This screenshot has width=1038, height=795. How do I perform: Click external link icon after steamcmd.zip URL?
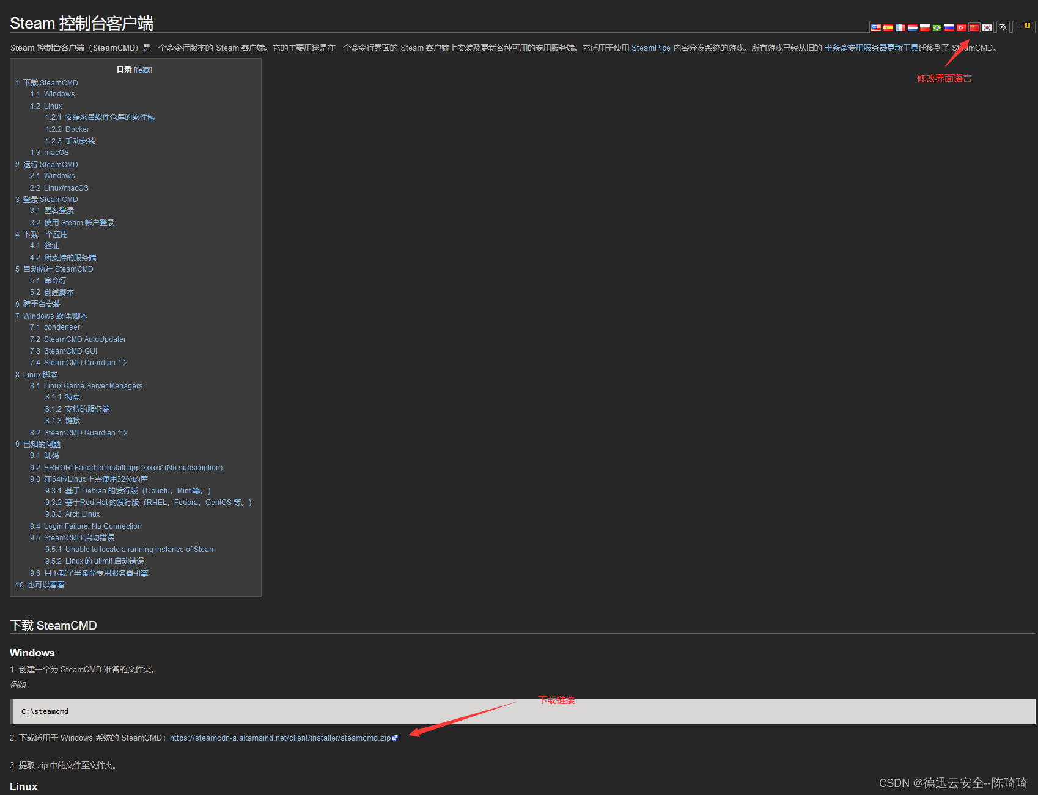pyautogui.click(x=395, y=738)
